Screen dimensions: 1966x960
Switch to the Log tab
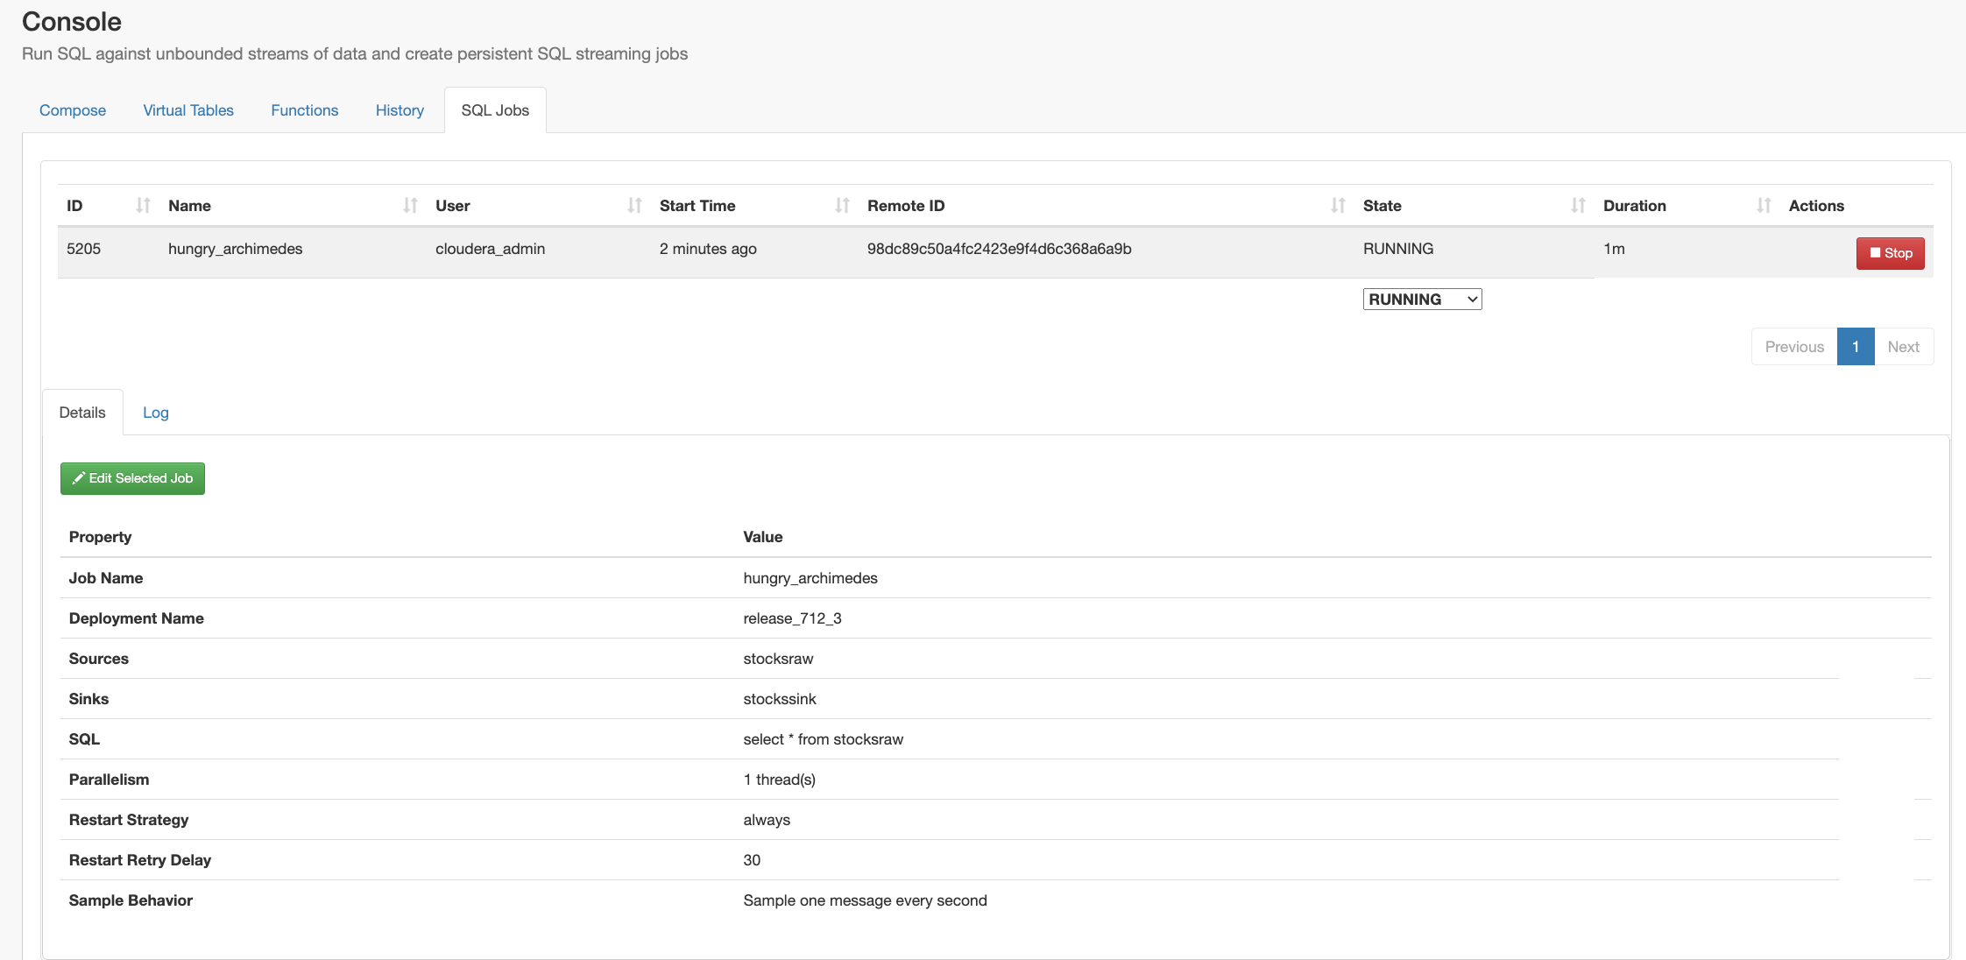click(x=156, y=413)
